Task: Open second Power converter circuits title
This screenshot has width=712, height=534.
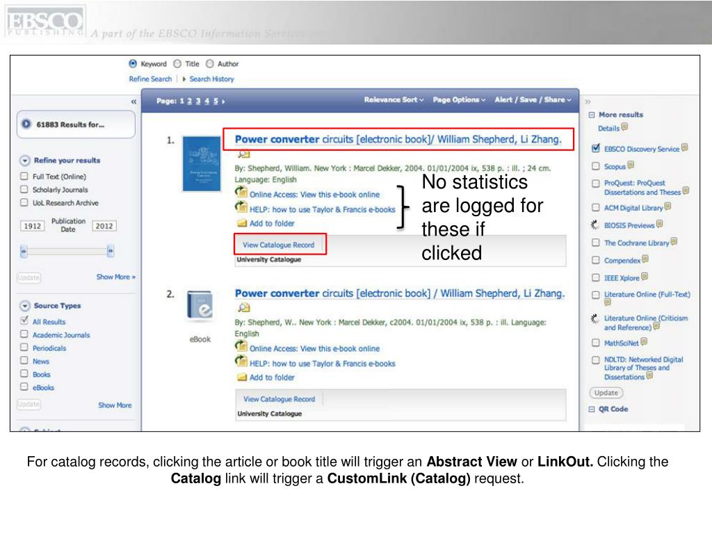Action: pos(400,293)
